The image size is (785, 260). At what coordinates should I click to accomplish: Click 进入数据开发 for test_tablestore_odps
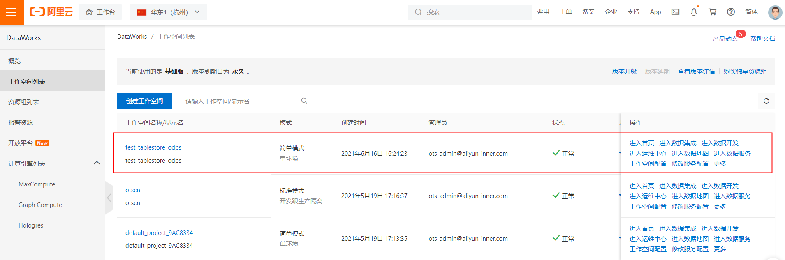coord(720,143)
